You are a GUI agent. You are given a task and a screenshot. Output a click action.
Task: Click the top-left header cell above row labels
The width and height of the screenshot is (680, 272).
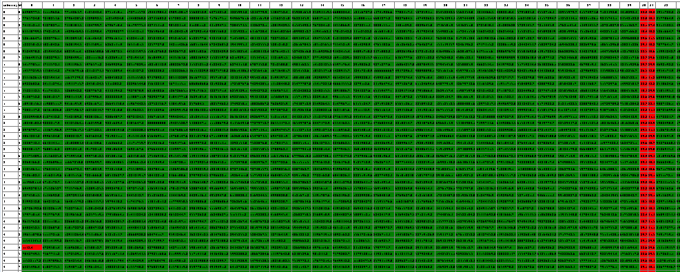click(x=10, y=6)
